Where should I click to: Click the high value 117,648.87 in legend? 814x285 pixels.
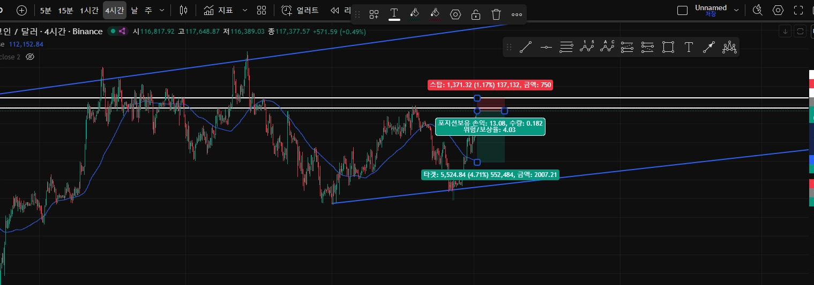[x=203, y=32]
